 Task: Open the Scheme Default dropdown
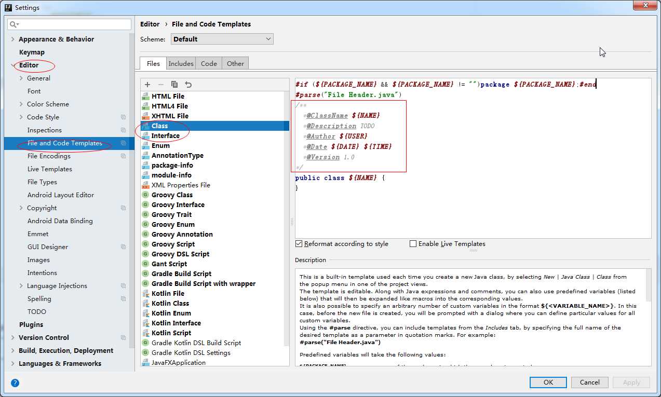(x=222, y=39)
